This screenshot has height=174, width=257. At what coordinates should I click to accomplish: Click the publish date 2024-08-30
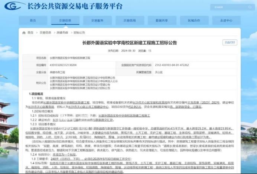pyautogui.click(x=128, y=51)
